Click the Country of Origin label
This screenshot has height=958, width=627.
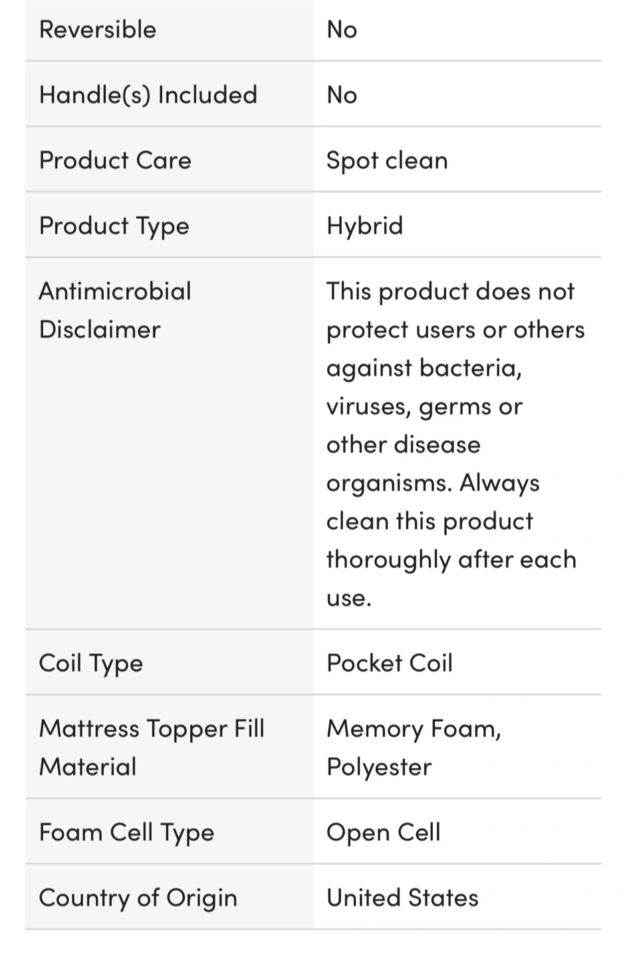[138, 897]
